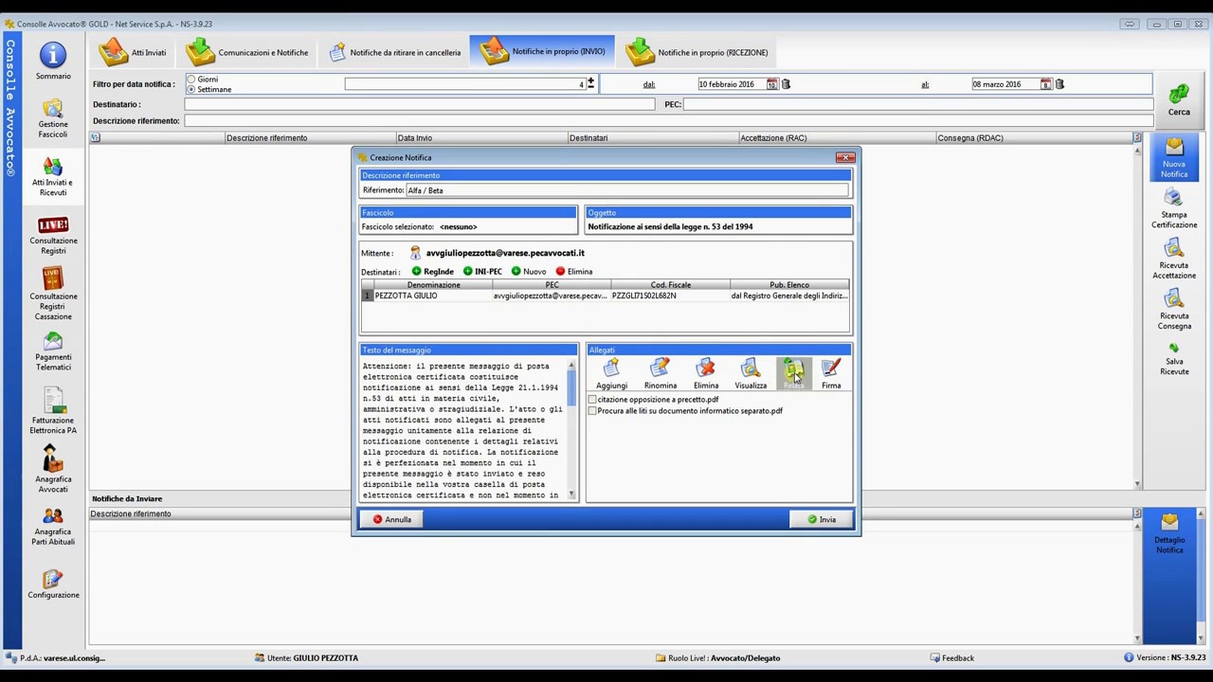Screen dimensions: 1213x682
Task: Click Ricevuta Accettazione icon
Action: pos(1174,259)
